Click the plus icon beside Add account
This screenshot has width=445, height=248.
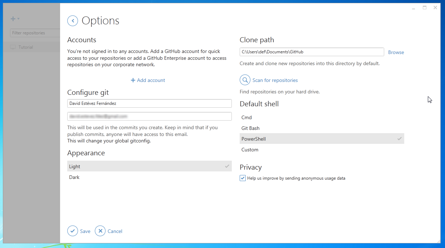click(x=133, y=80)
